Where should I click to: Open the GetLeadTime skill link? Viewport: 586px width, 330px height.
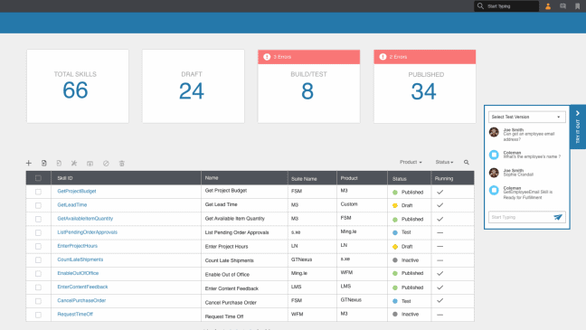pos(72,205)
